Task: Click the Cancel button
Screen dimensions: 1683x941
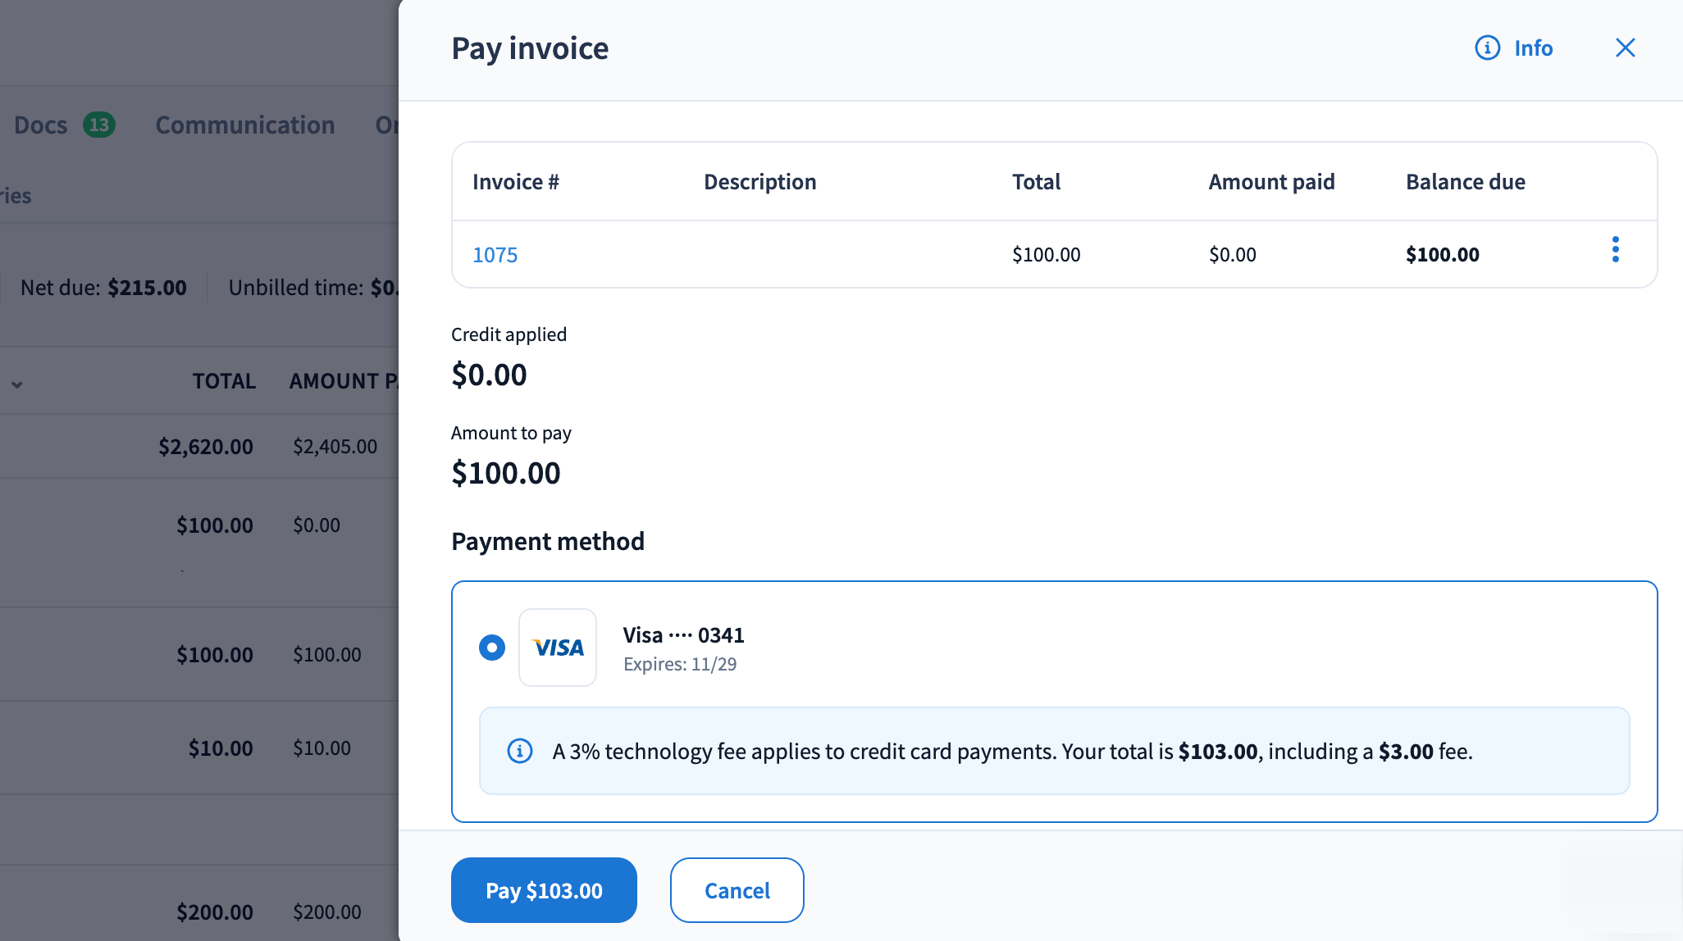Action: coord(737,890)
